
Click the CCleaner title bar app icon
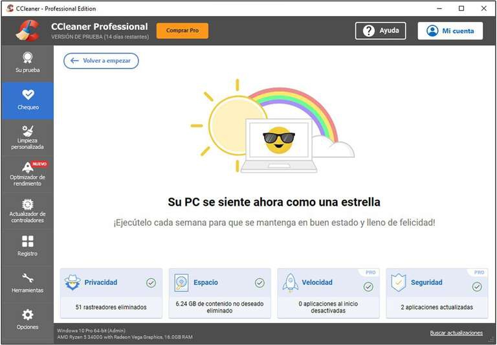click(x=10, y=8)
